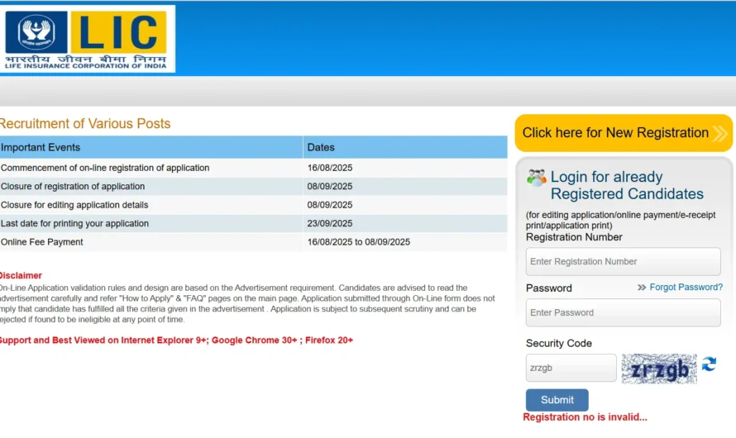Submit the login form
Screen dimensions: 736x438
tap(557, 400)
